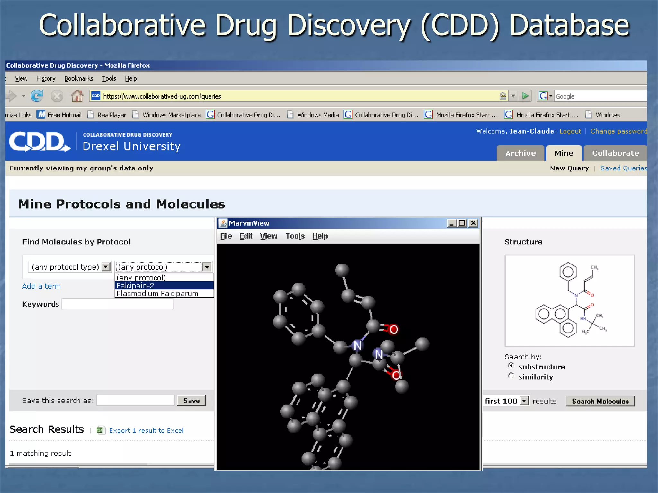Click the Add a term link
Screen dimensions: 658x493
[41, 286]
